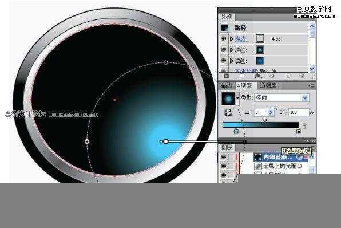Viewport: 341px width, 228px height.
Task: Hide the second 填色 fill with the blue swatch
Action: (223, 61)
